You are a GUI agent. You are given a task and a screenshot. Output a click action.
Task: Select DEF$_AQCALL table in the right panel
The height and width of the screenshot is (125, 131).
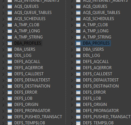pos(96,62)
